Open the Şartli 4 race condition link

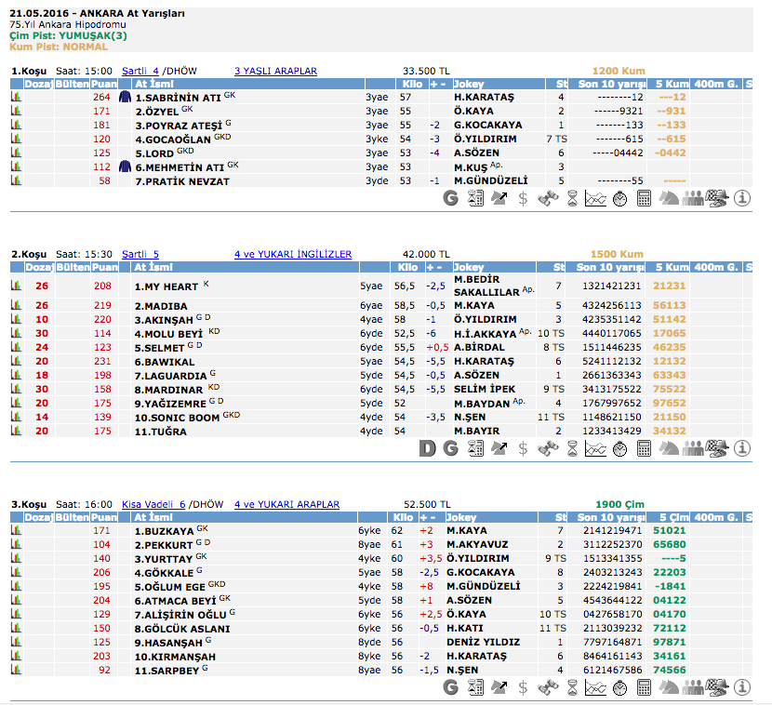pos(140,71)
